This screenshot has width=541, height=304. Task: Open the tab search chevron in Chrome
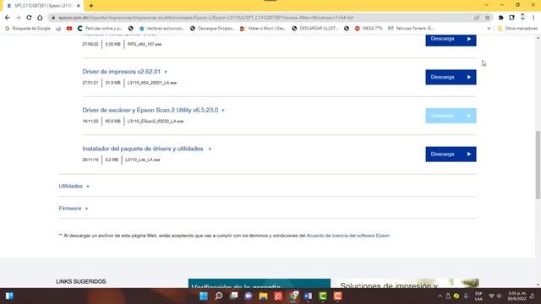click(486, 5)
